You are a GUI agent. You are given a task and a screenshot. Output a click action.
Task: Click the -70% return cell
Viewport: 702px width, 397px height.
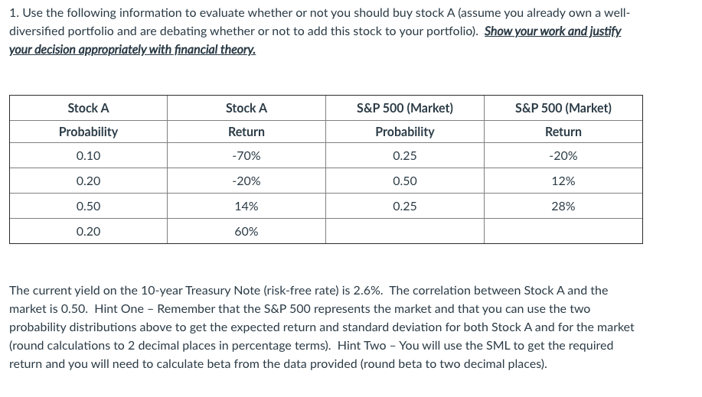[247, 156]
